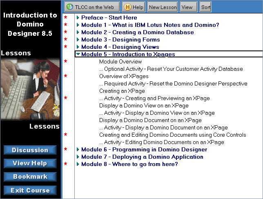Select Module 5 - Introduction to Xpages title

pyautogui.click(x=128, y=54)
